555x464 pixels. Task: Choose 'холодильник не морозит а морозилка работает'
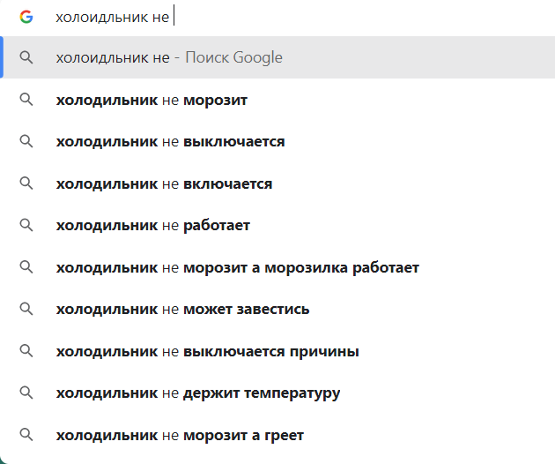[x=237, y=267]
